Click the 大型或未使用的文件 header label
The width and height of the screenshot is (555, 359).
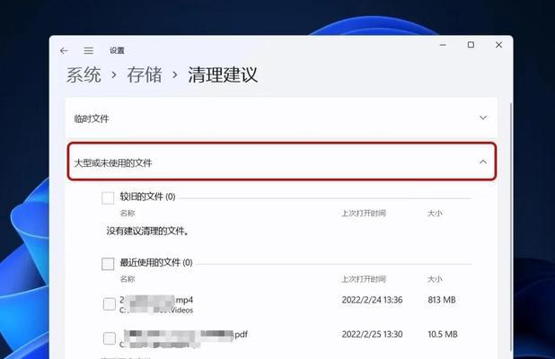coord(113,162)
